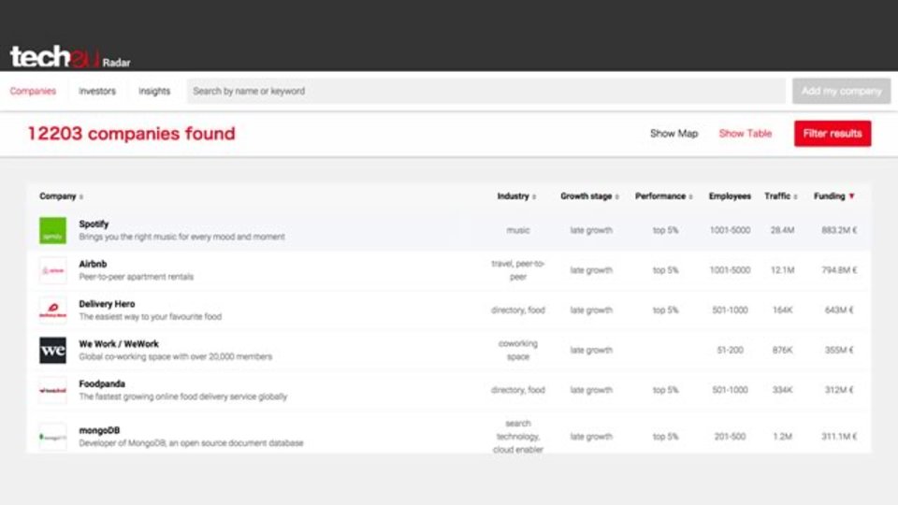
Task: Click Airbnb's travel, peer-to-peer industry cell
Action: (517, 270)
